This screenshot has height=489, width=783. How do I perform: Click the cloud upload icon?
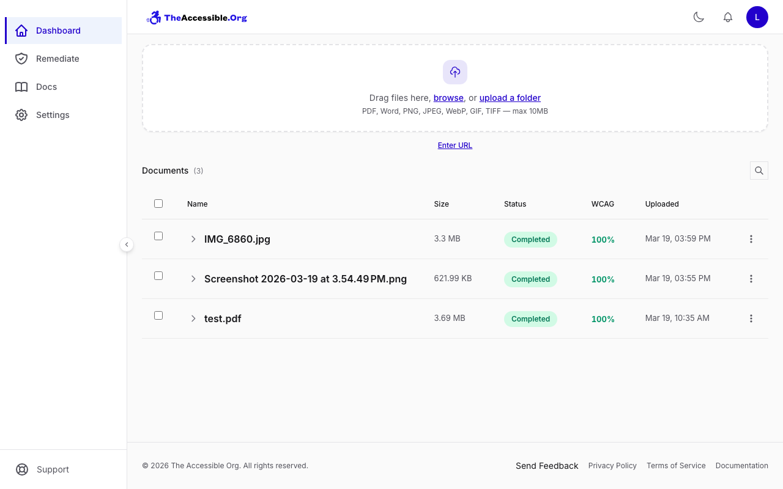(x=455, y=72)
